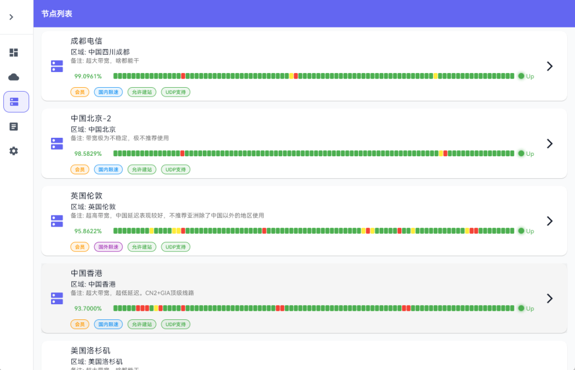Open the dashboard icon in sidebar
Screen dimensions: 575x370
pyautogui.click(x=14, y=52)
